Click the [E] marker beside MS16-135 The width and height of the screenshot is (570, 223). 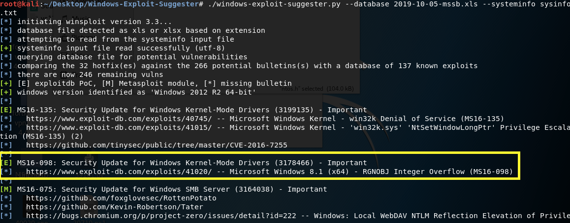[6, 110]
